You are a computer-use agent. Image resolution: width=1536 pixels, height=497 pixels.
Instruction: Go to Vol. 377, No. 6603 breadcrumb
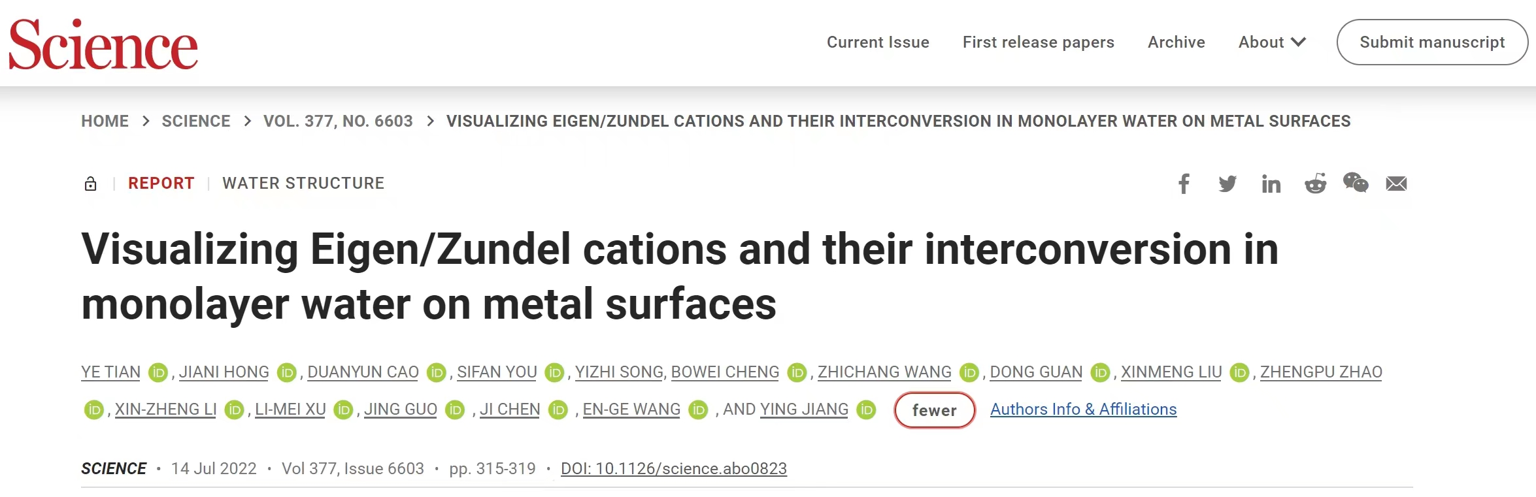338,121
